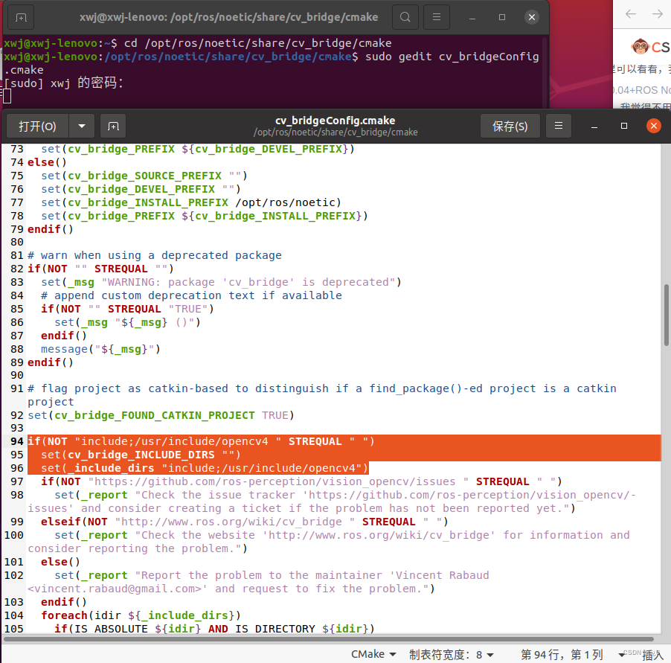Click line 79 endif() text
Viewport: 671px width, 663px height.
click(51, 229)
